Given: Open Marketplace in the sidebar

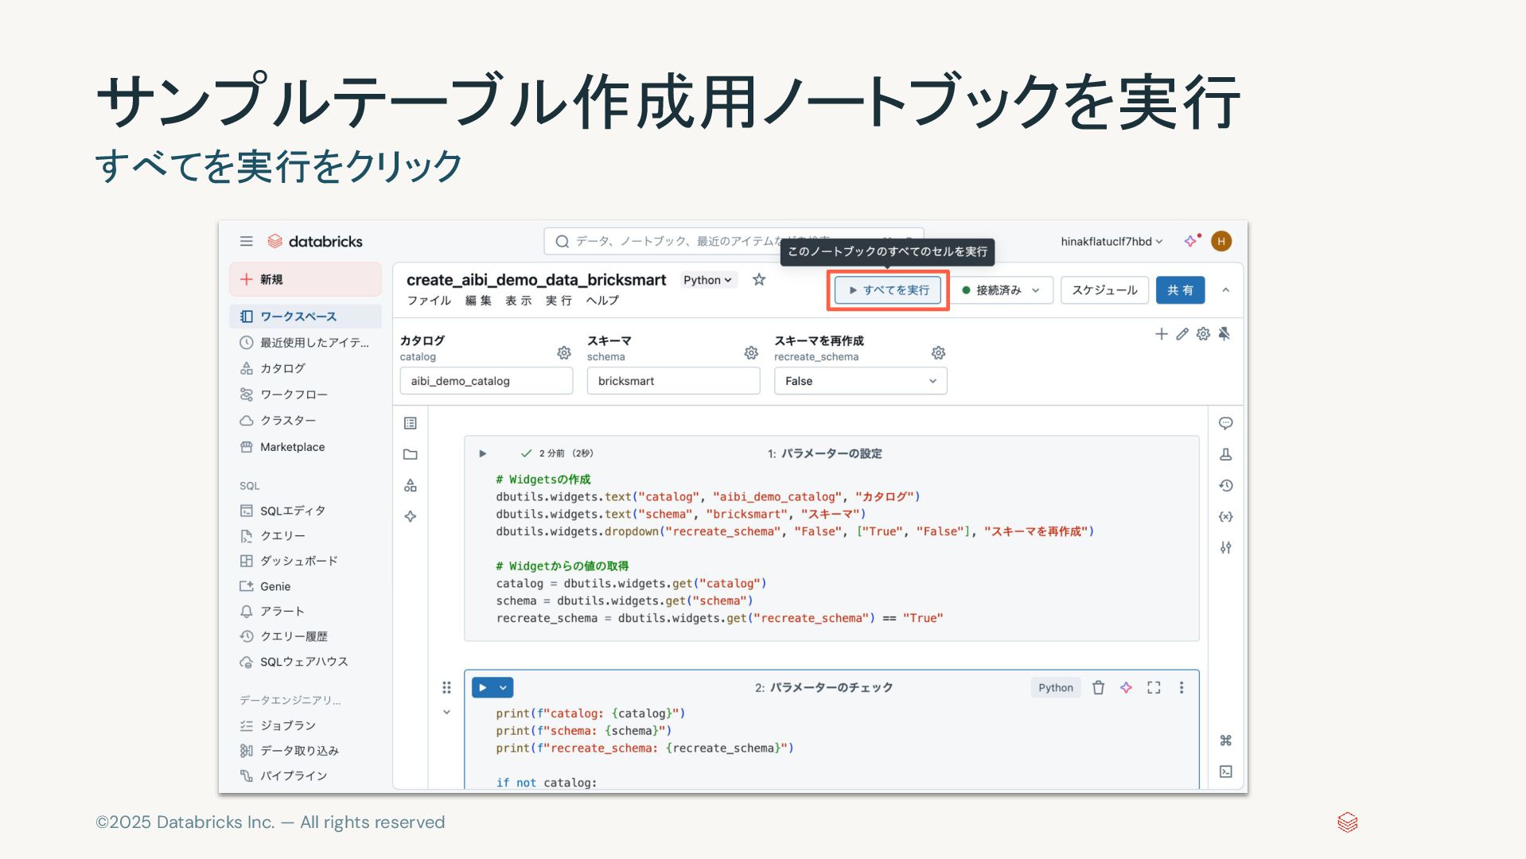Looking at the screenshot, I should [x=306, y=447].
